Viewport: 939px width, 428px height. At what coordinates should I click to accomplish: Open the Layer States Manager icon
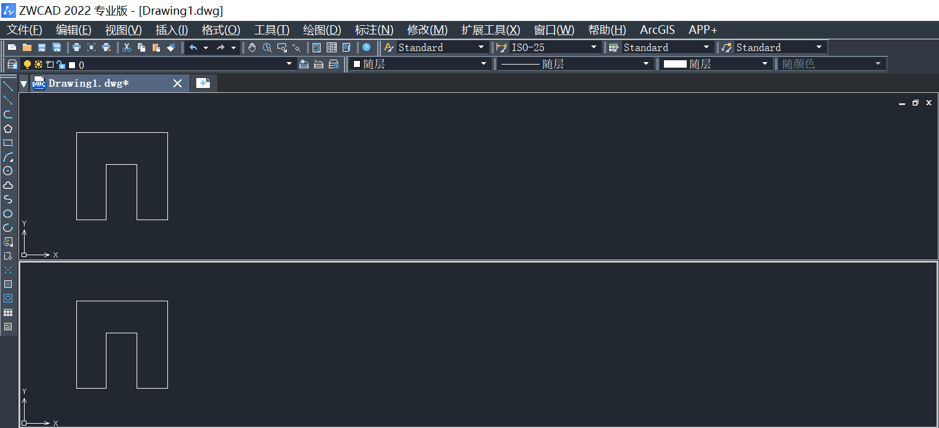pos(334,64)
